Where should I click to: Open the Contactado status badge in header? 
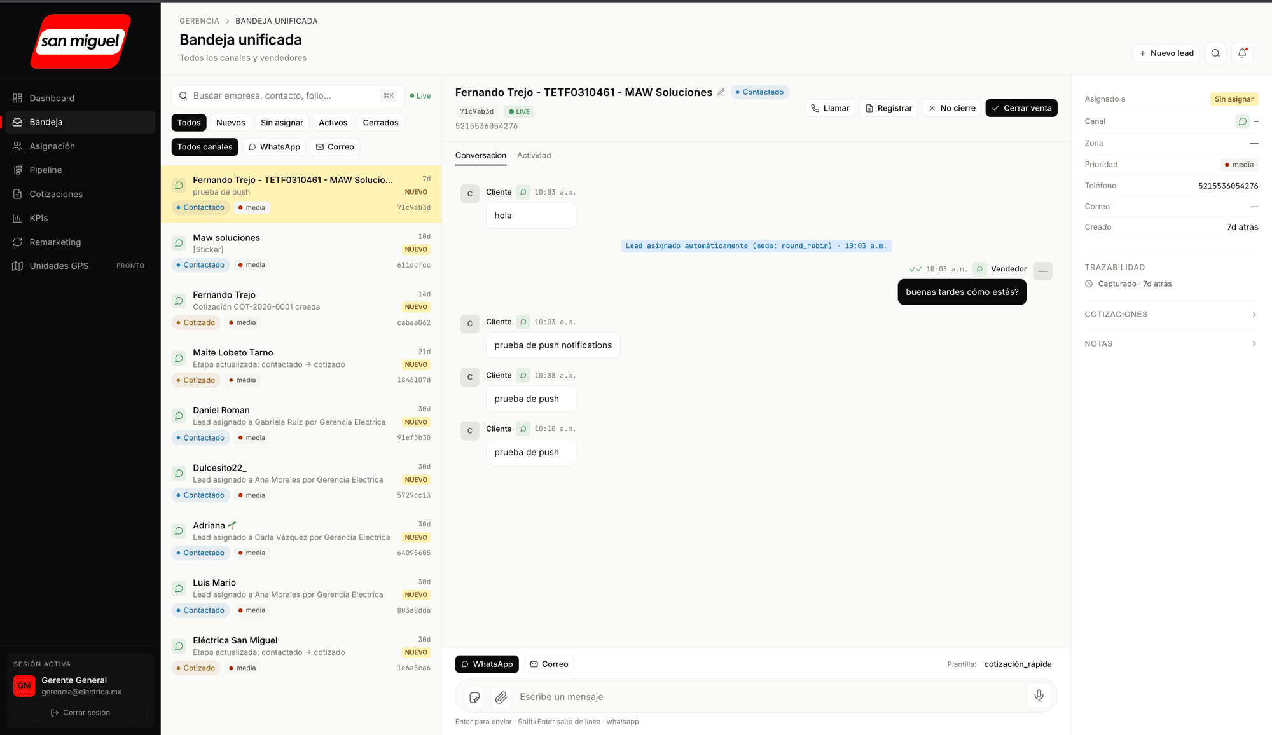point(759,92)
